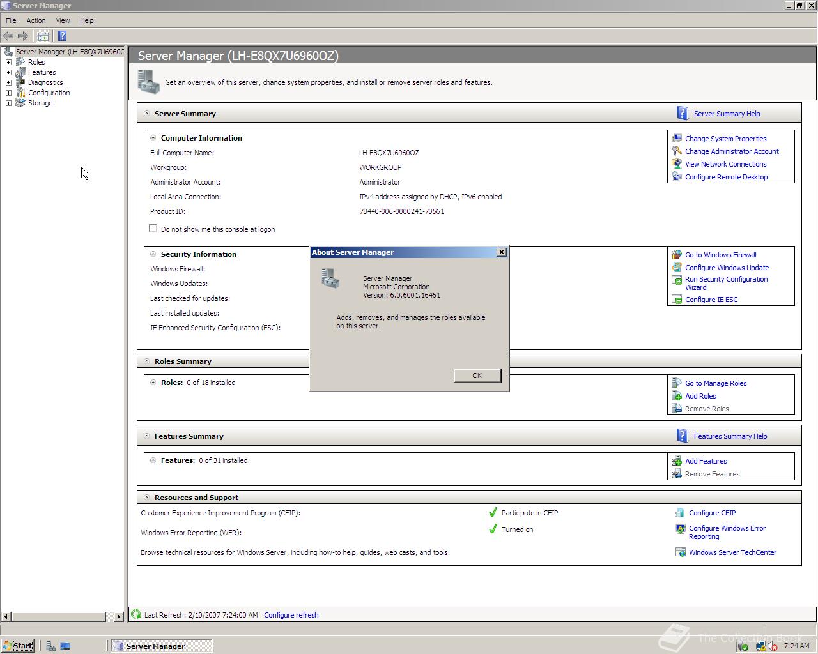Click the green refresh icon in status bar
The width and height of the screenshot is (818, 654).
(x=135, y=614)
